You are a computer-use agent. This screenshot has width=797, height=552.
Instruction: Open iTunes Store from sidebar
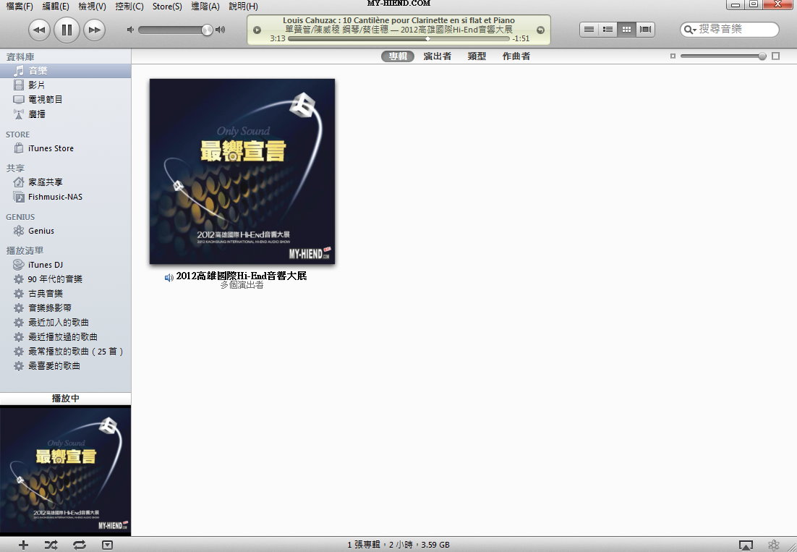(51, 148)
